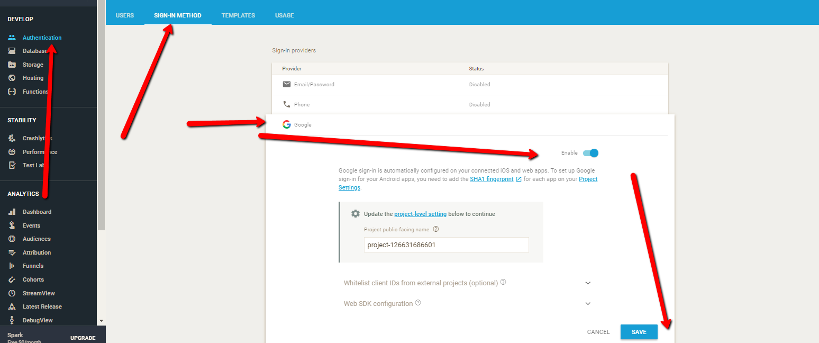Click the Google logo in provider row
The height and width of the screenshot is (343, 819).
287,124
